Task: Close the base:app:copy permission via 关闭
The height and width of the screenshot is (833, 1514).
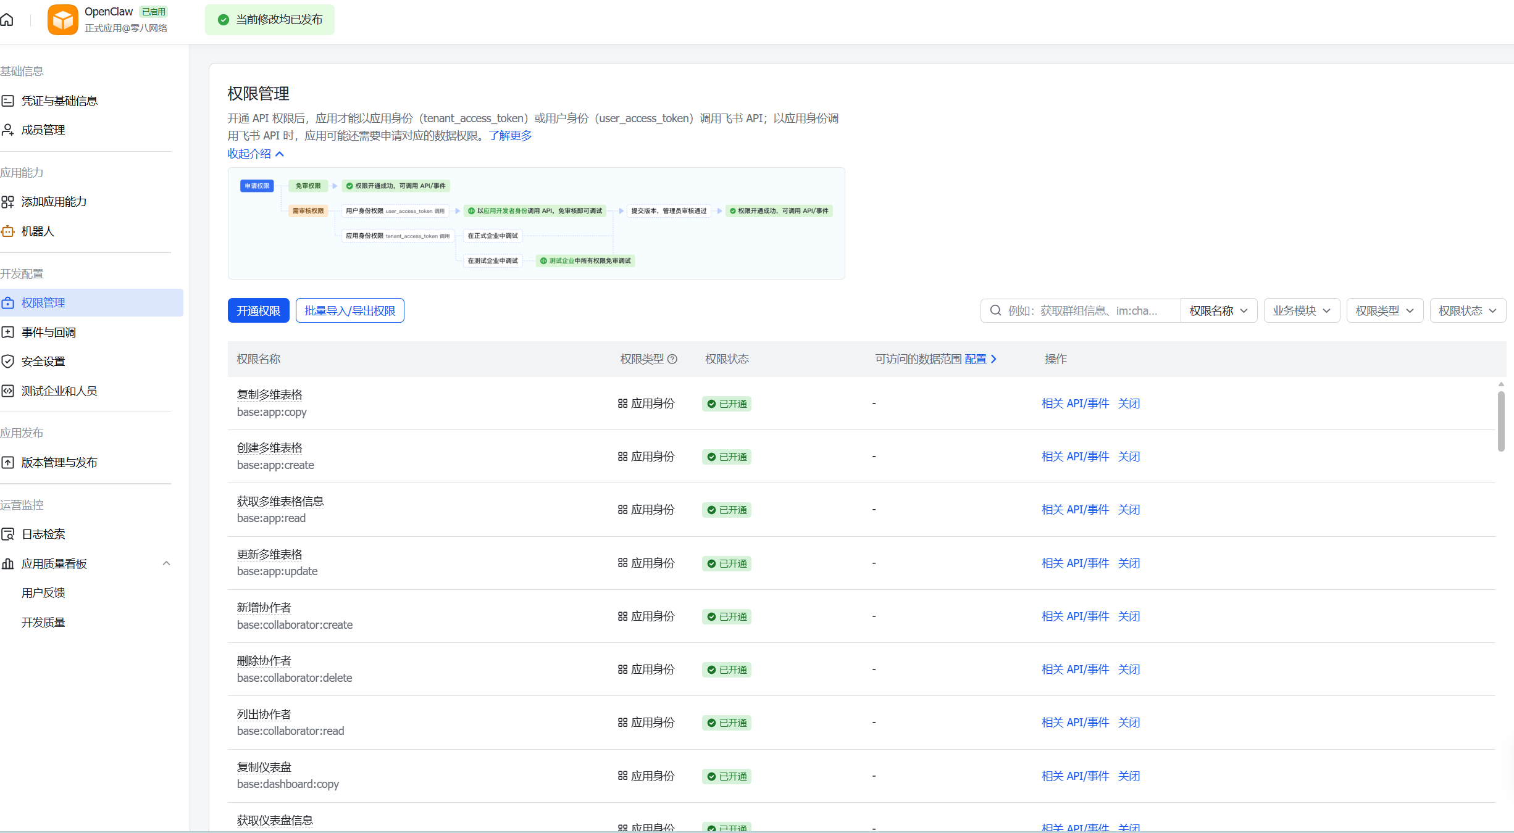Action: click(x=1129, y=404)
